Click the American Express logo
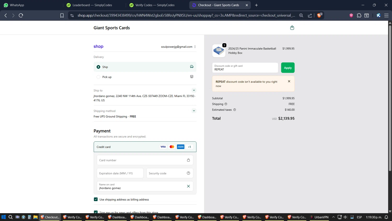 (x=181, y=147)
